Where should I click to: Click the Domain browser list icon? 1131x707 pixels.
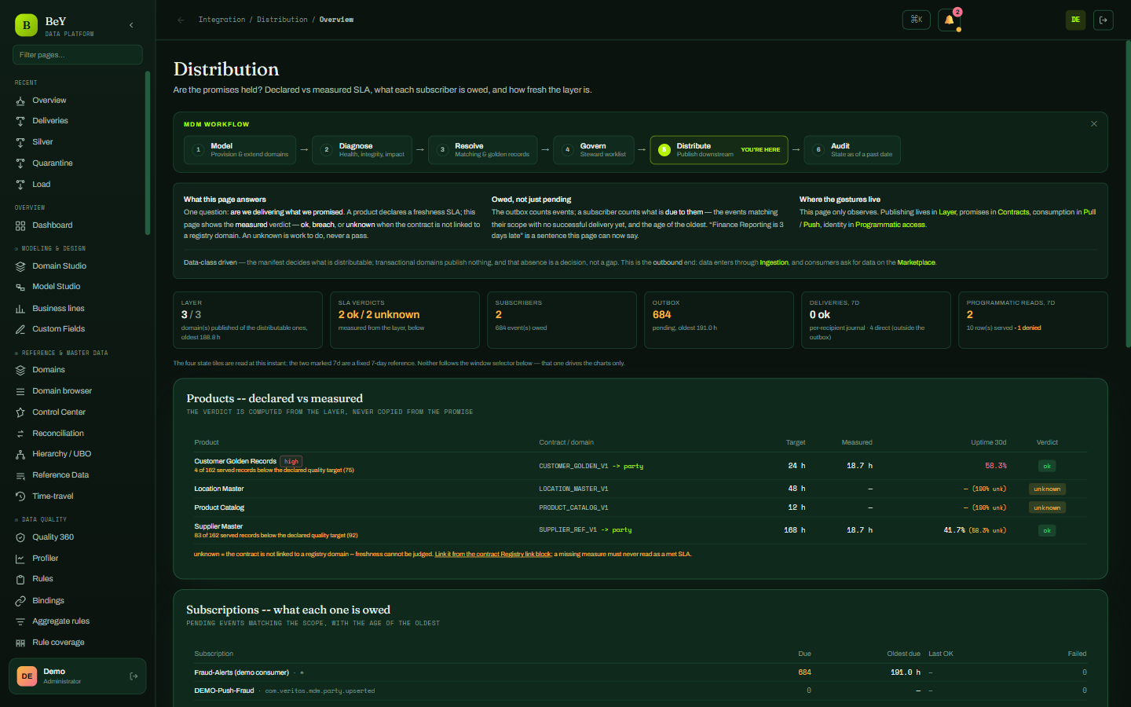(20, 391)
